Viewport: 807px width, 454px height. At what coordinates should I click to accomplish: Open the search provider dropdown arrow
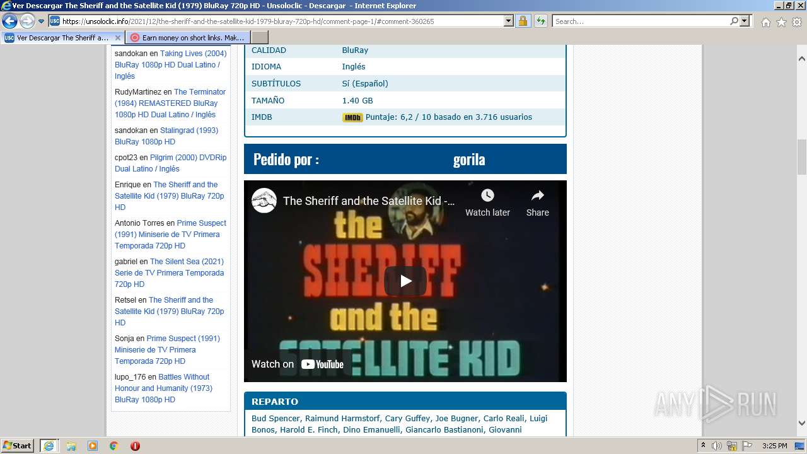tap(745, 21)
